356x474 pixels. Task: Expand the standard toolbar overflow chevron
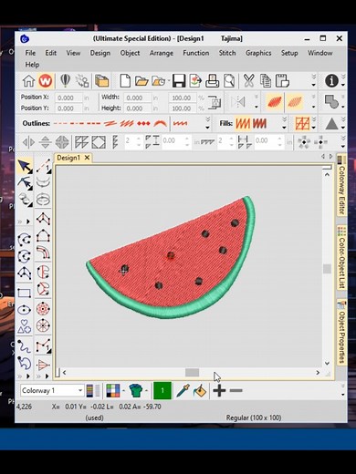click(x=314, y=81)
